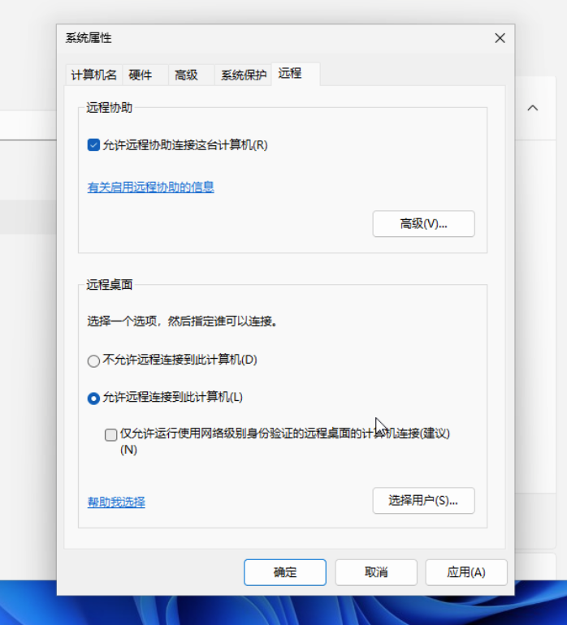This screenshot has height=625, width=567.
Task: Switch to the 计算机名 tab
Action: (93, 75)
